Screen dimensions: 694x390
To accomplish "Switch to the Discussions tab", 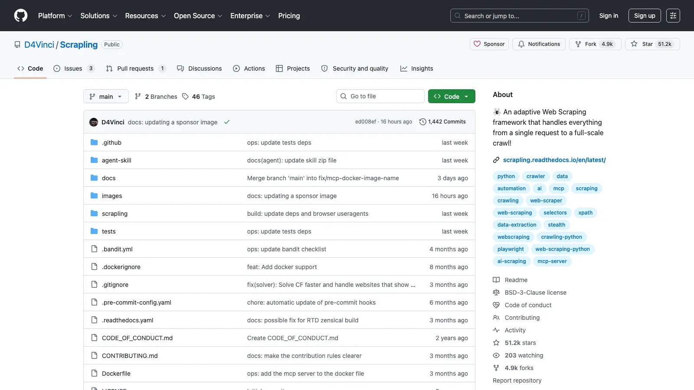I will point(200,68).
